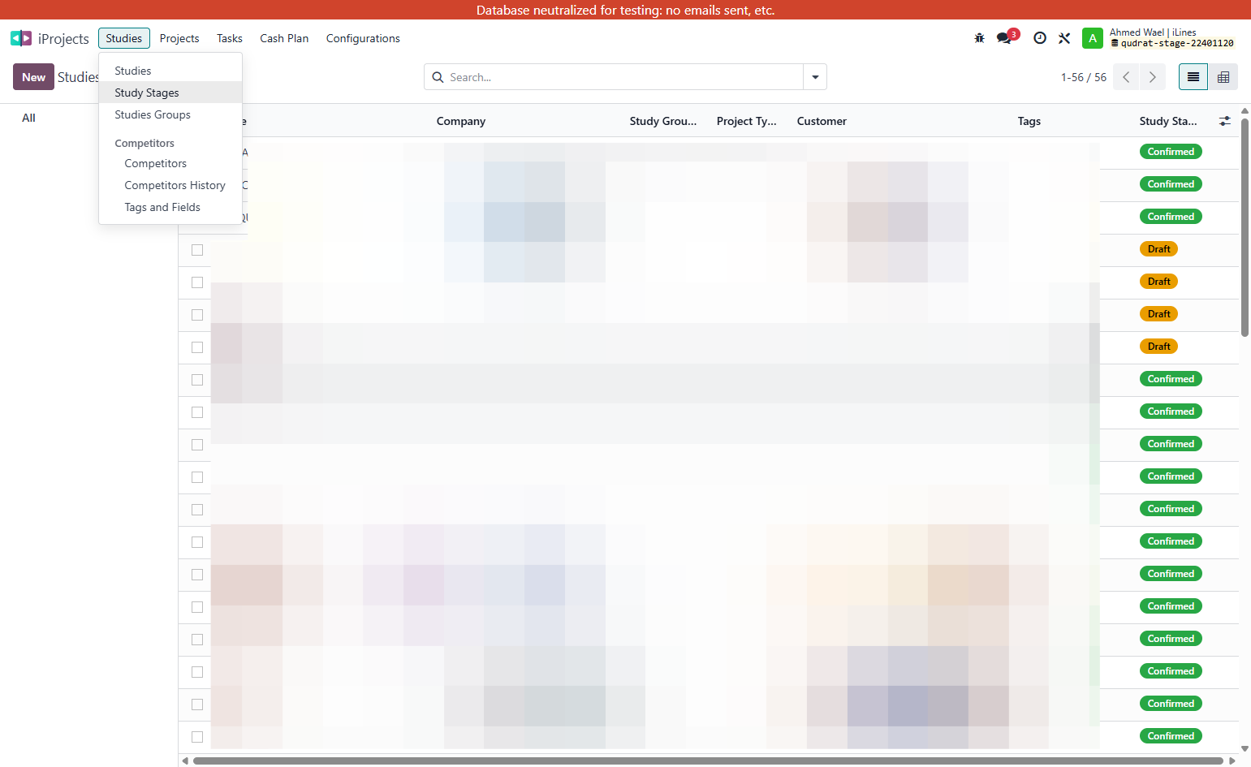Screen dimensions: 1251x767
Task: Choose Study Stages from dropdown
Action: coord(170,93)
